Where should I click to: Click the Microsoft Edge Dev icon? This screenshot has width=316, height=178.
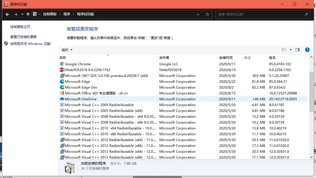pos(62,87)
